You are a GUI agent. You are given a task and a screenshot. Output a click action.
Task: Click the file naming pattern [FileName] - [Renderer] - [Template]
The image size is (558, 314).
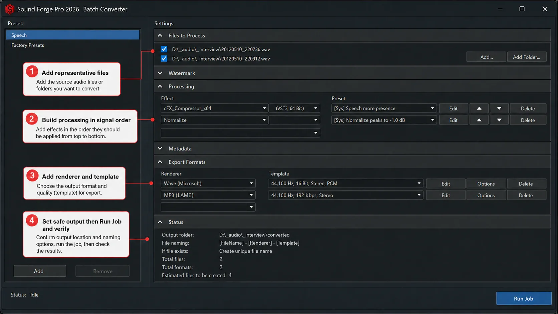(259, 243)
